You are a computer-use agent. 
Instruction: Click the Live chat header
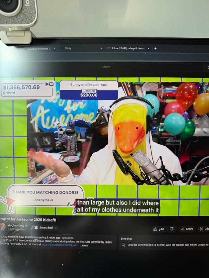126,239
